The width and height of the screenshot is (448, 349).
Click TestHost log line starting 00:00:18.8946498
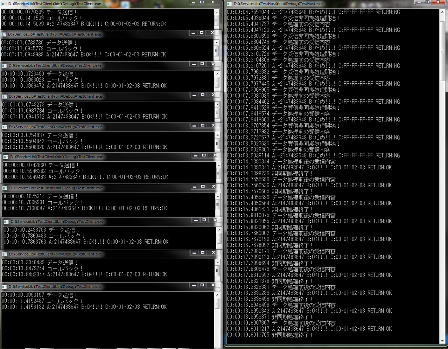[x=281, y=305]
